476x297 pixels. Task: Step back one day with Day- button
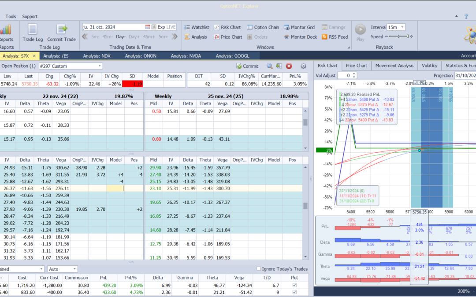coord(121,37)
